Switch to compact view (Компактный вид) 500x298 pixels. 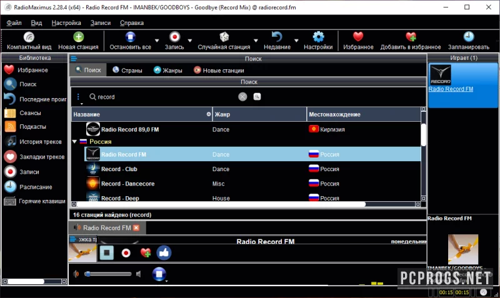pos(29,41)
